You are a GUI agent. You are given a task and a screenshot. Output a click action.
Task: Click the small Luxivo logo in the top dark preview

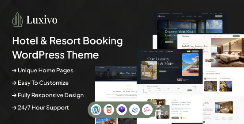click(161, 16)
